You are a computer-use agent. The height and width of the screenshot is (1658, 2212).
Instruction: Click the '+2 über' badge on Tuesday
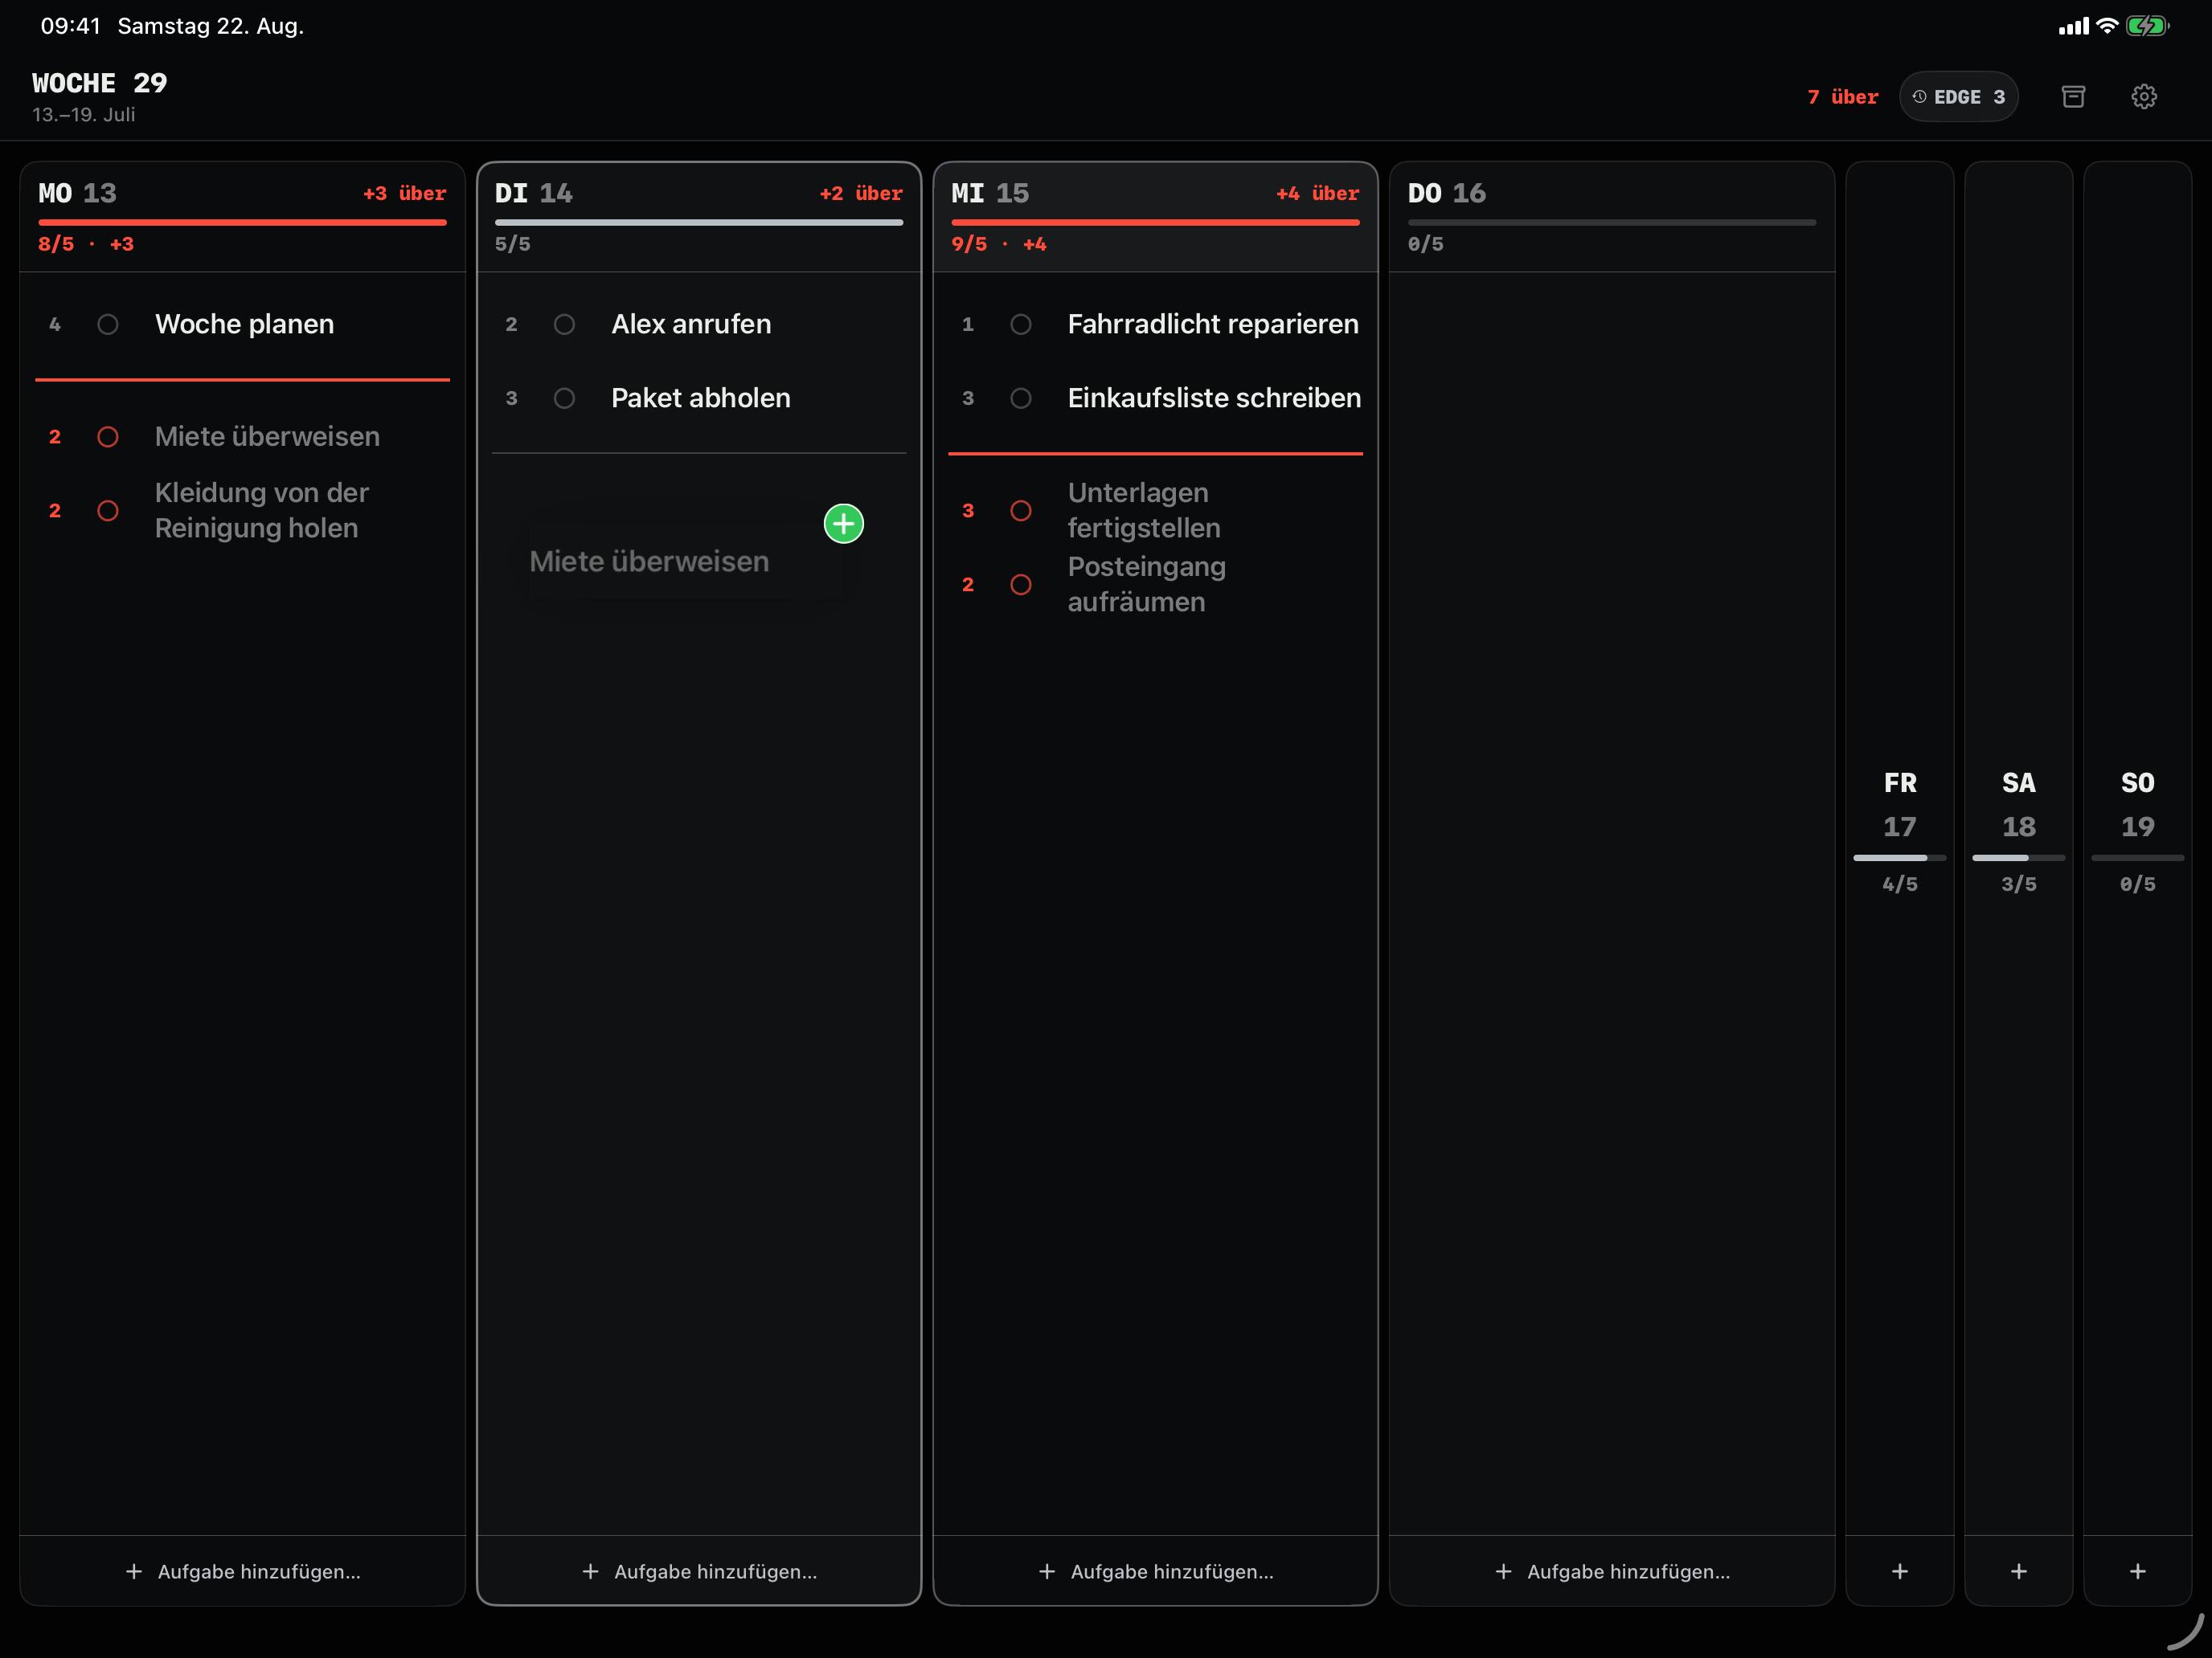861,193
